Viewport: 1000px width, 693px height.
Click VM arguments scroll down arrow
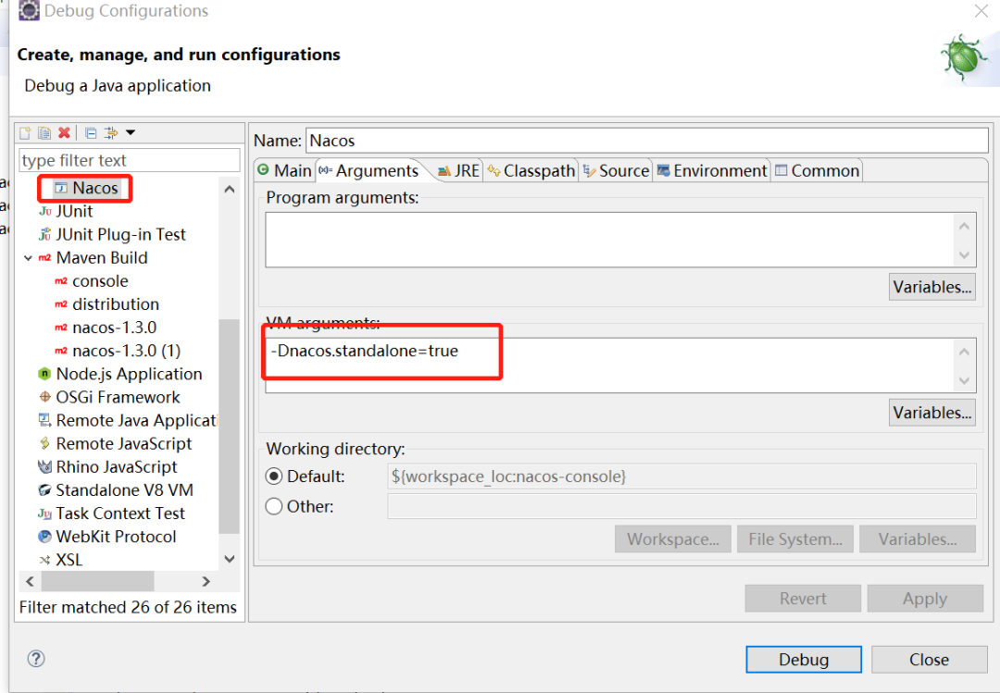pos(964,380)
